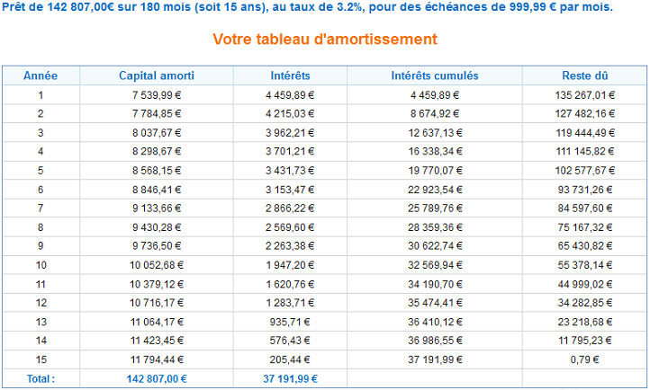Select the year 1 capital cell 7 539,99 €
Image resolution: width=650 pixels, height=390 pixels.
click(157, 94)
